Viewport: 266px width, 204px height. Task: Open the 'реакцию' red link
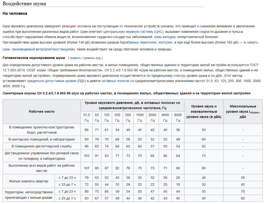(x=69, y=26)
